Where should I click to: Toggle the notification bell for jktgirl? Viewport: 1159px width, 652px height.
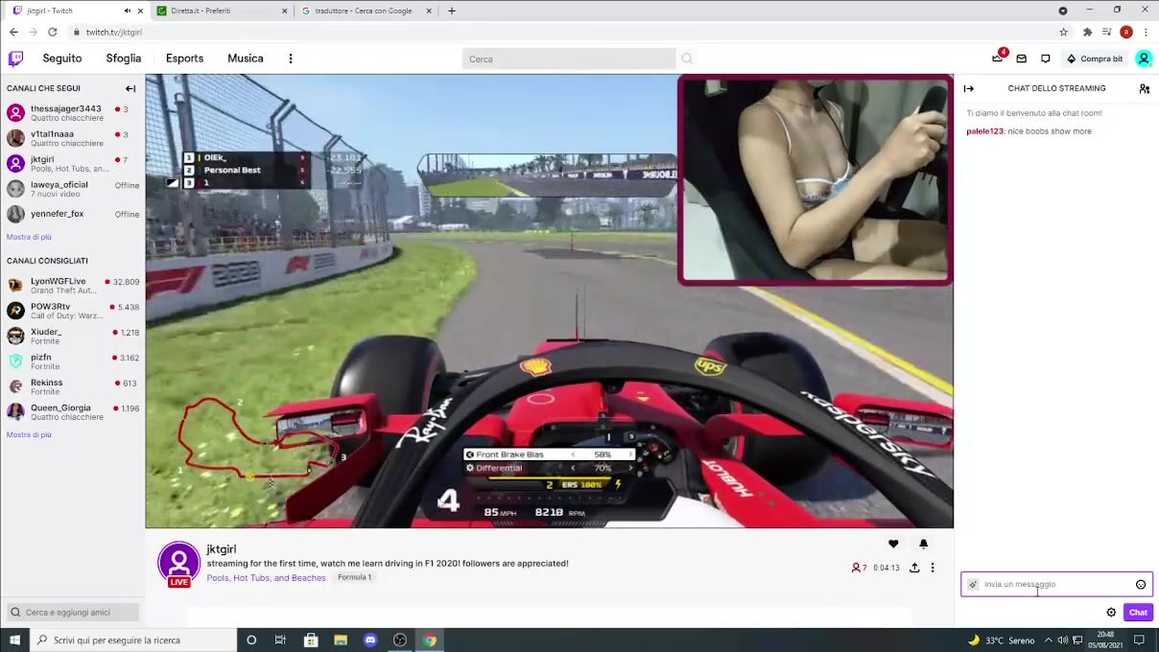(x=924, y=544)
